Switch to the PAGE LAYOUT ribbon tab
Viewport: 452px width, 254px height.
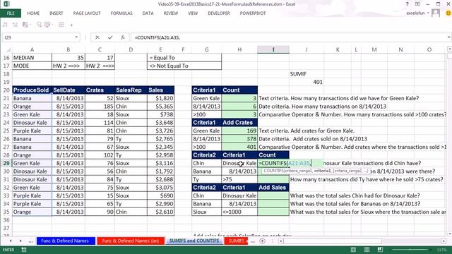87,13
